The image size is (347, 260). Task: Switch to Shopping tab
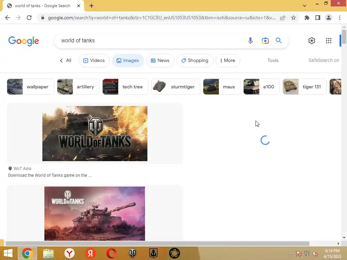click(195, 60)
